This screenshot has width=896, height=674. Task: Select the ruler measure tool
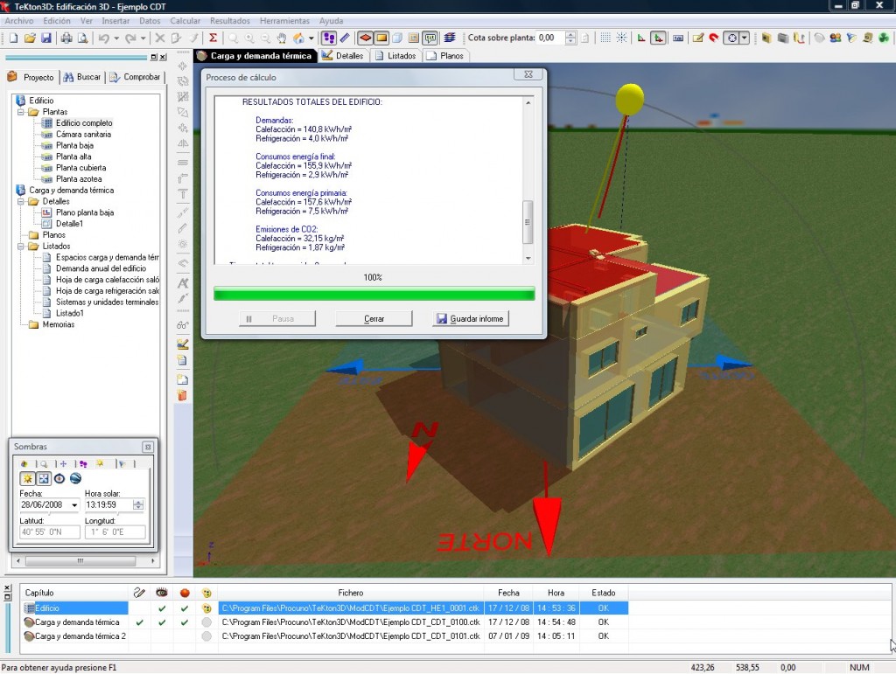tap(345, 38)
